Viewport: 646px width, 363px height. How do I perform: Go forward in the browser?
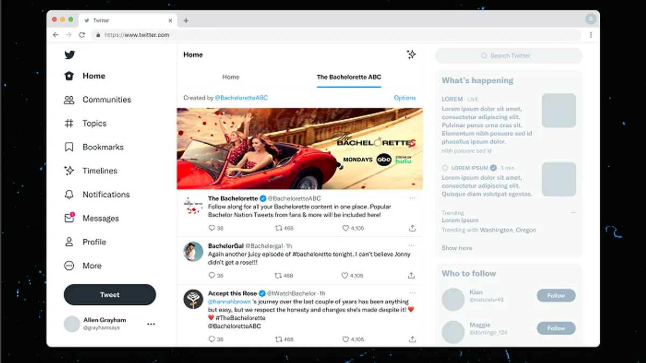(x=68, y=34)
